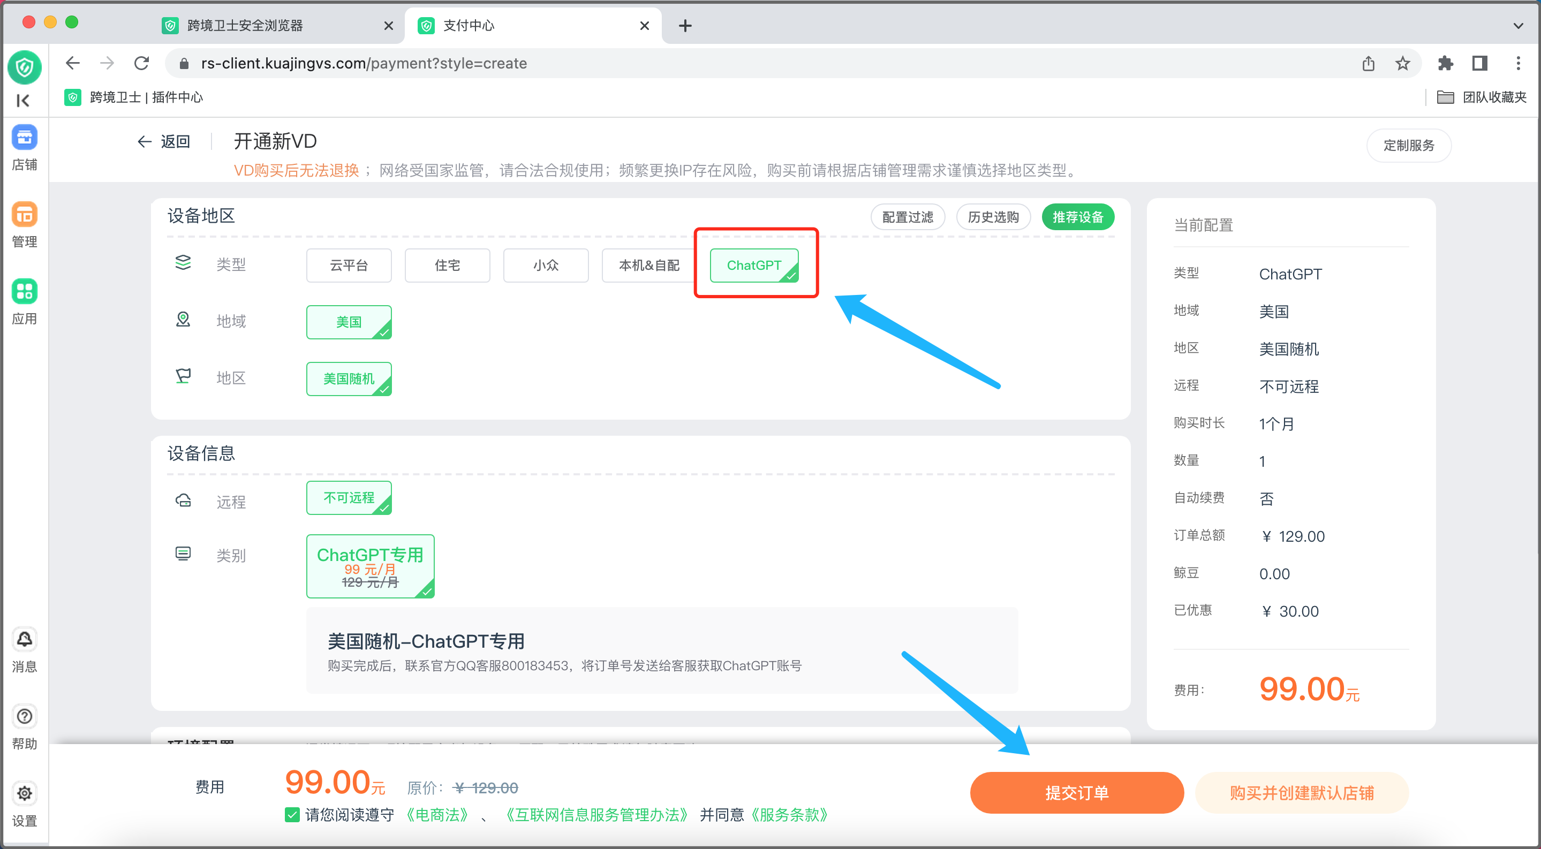The height and width of the screenshot is (849, 1541).
Task: Select the 配置过滤 filter tab
Action: click(908, 217)
